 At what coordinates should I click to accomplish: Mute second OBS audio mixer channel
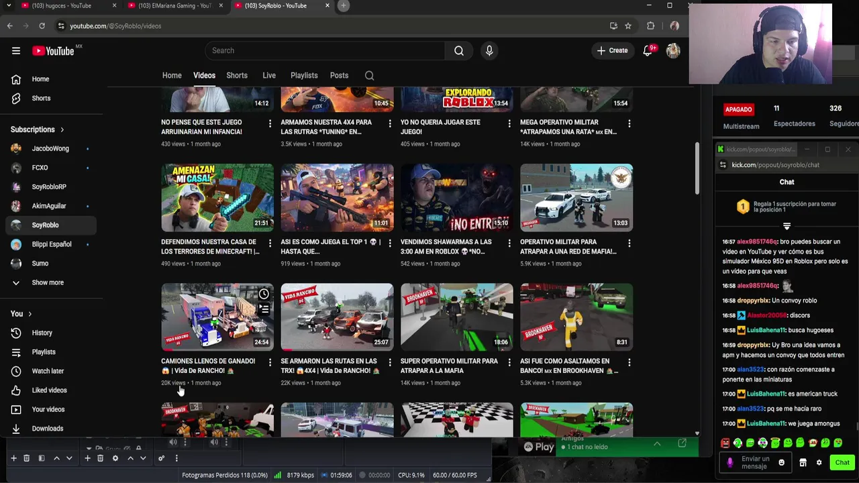[214, 441]
